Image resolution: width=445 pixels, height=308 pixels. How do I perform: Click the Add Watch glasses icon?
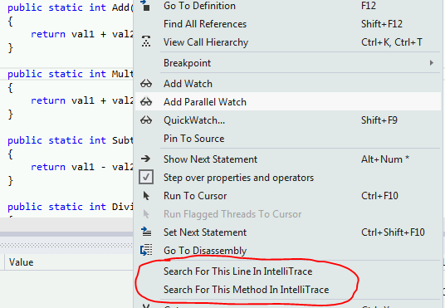pos(146,84)
